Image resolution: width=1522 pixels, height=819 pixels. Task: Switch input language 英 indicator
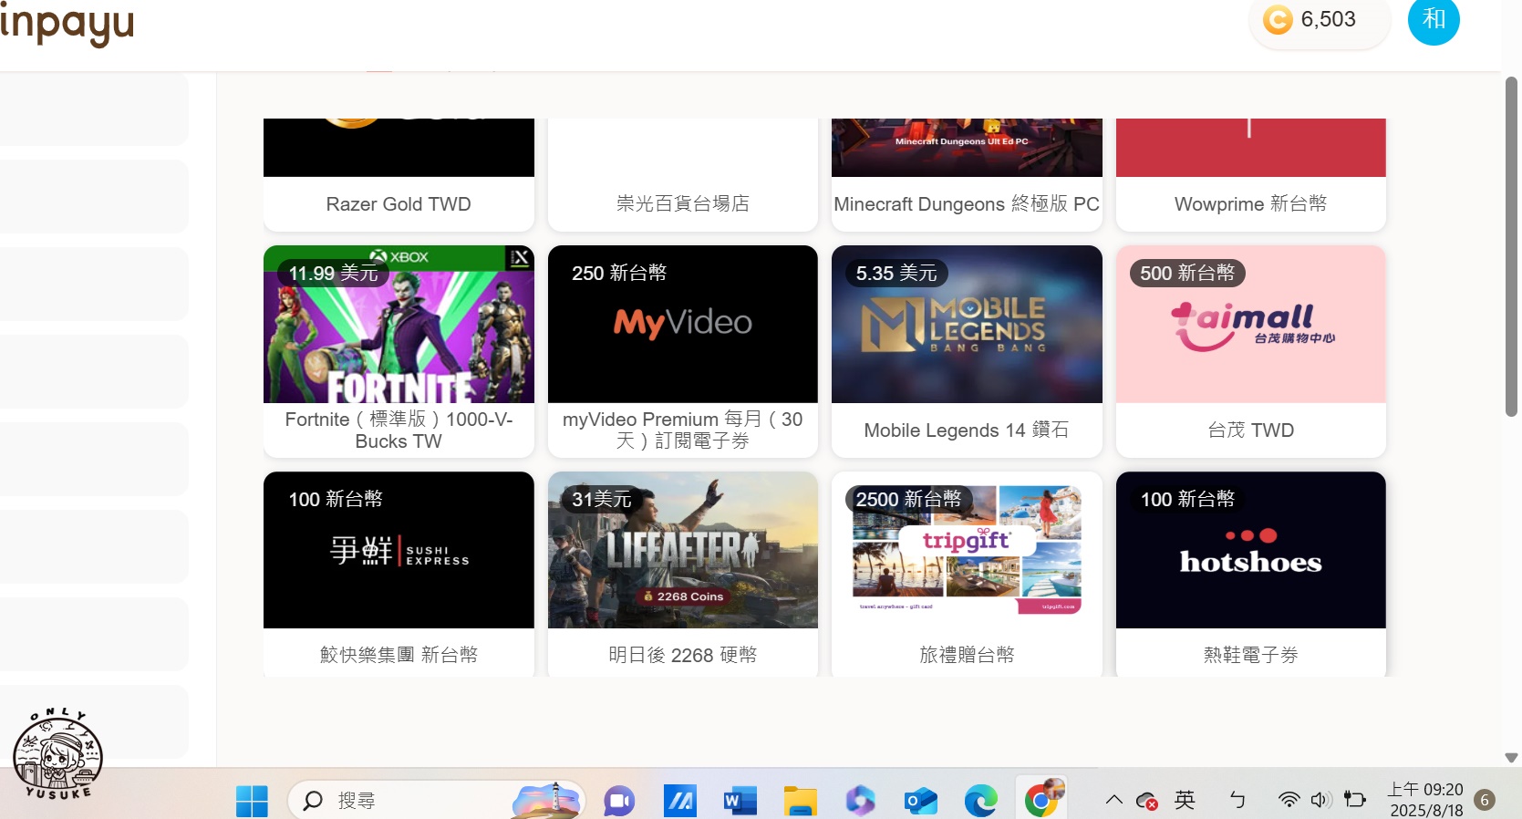tap(1185, 800)
